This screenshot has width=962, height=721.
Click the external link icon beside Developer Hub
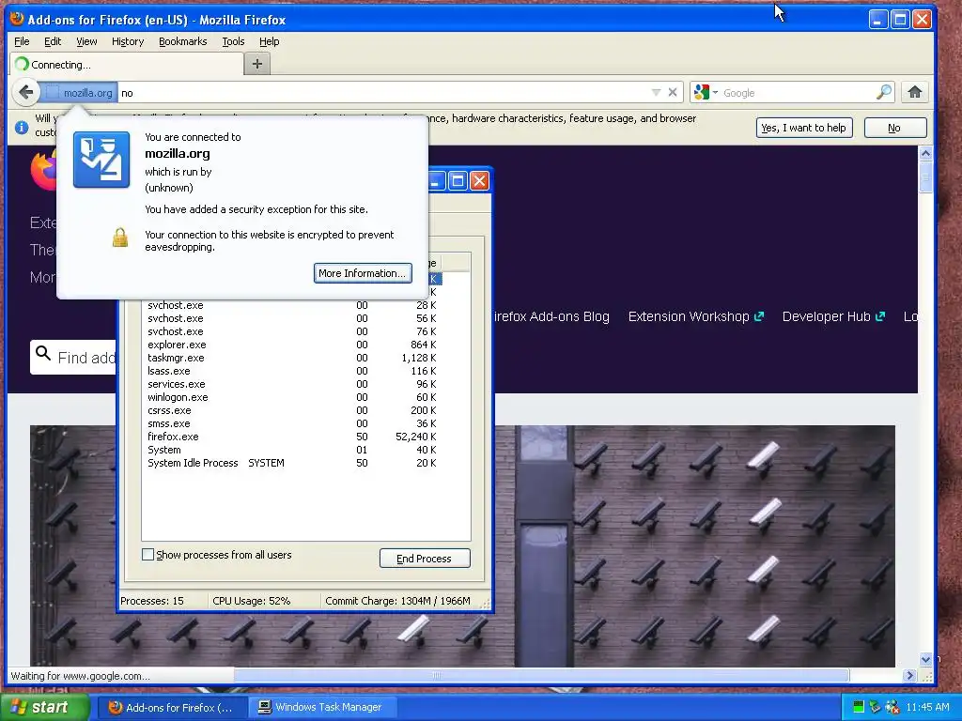pos(880,316)
